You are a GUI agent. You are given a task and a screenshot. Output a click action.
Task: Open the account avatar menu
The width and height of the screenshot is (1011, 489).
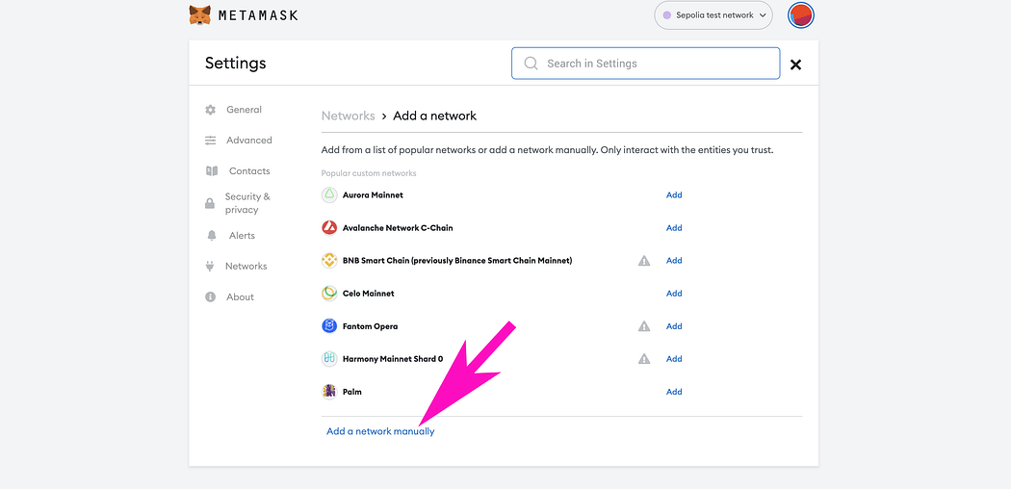801,14
